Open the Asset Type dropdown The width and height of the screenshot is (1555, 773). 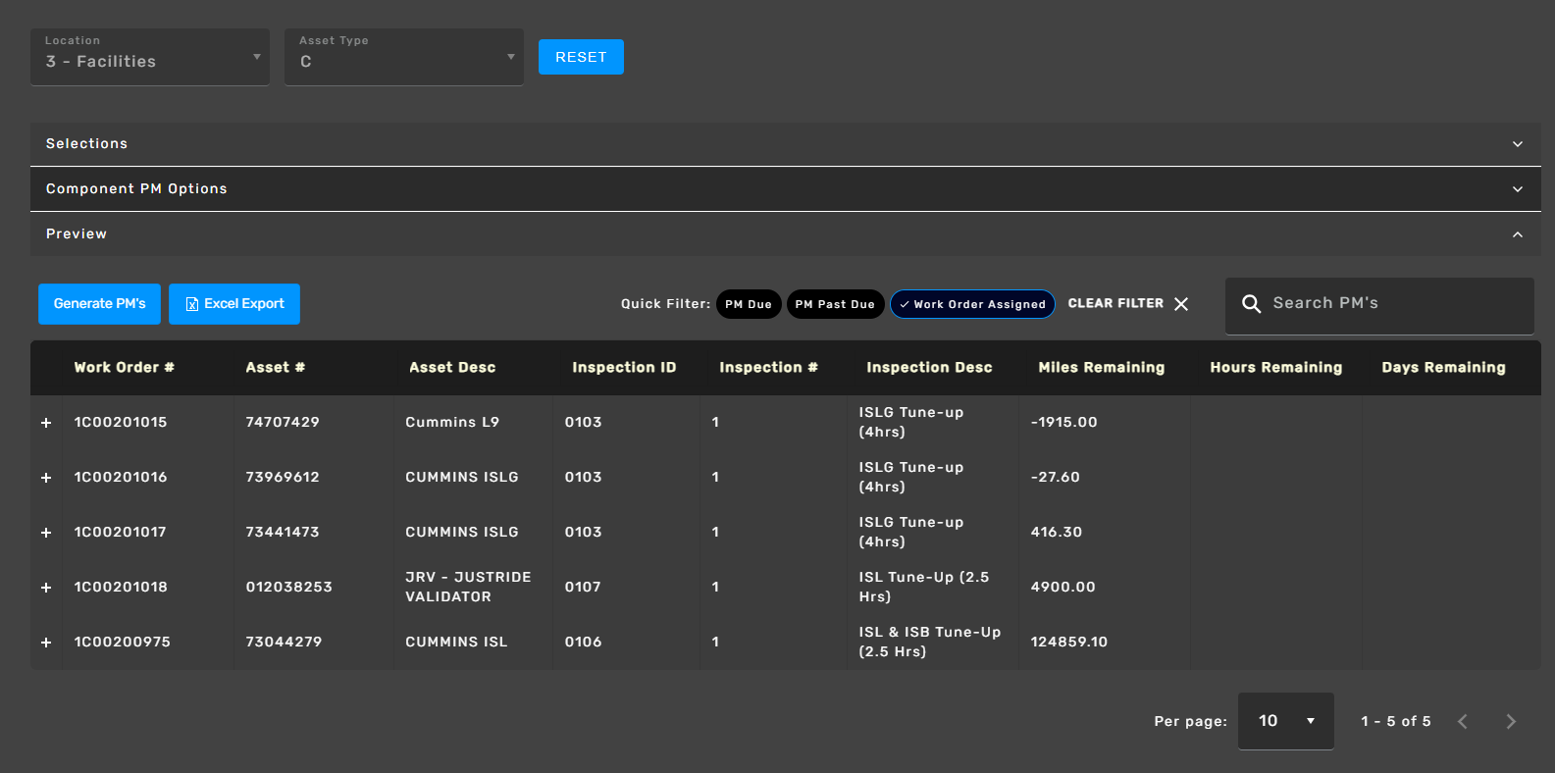click(x=403, y=57)
